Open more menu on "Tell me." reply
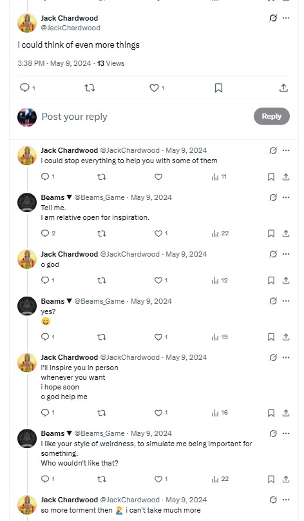The image size is (304, 521). (286, 197)
